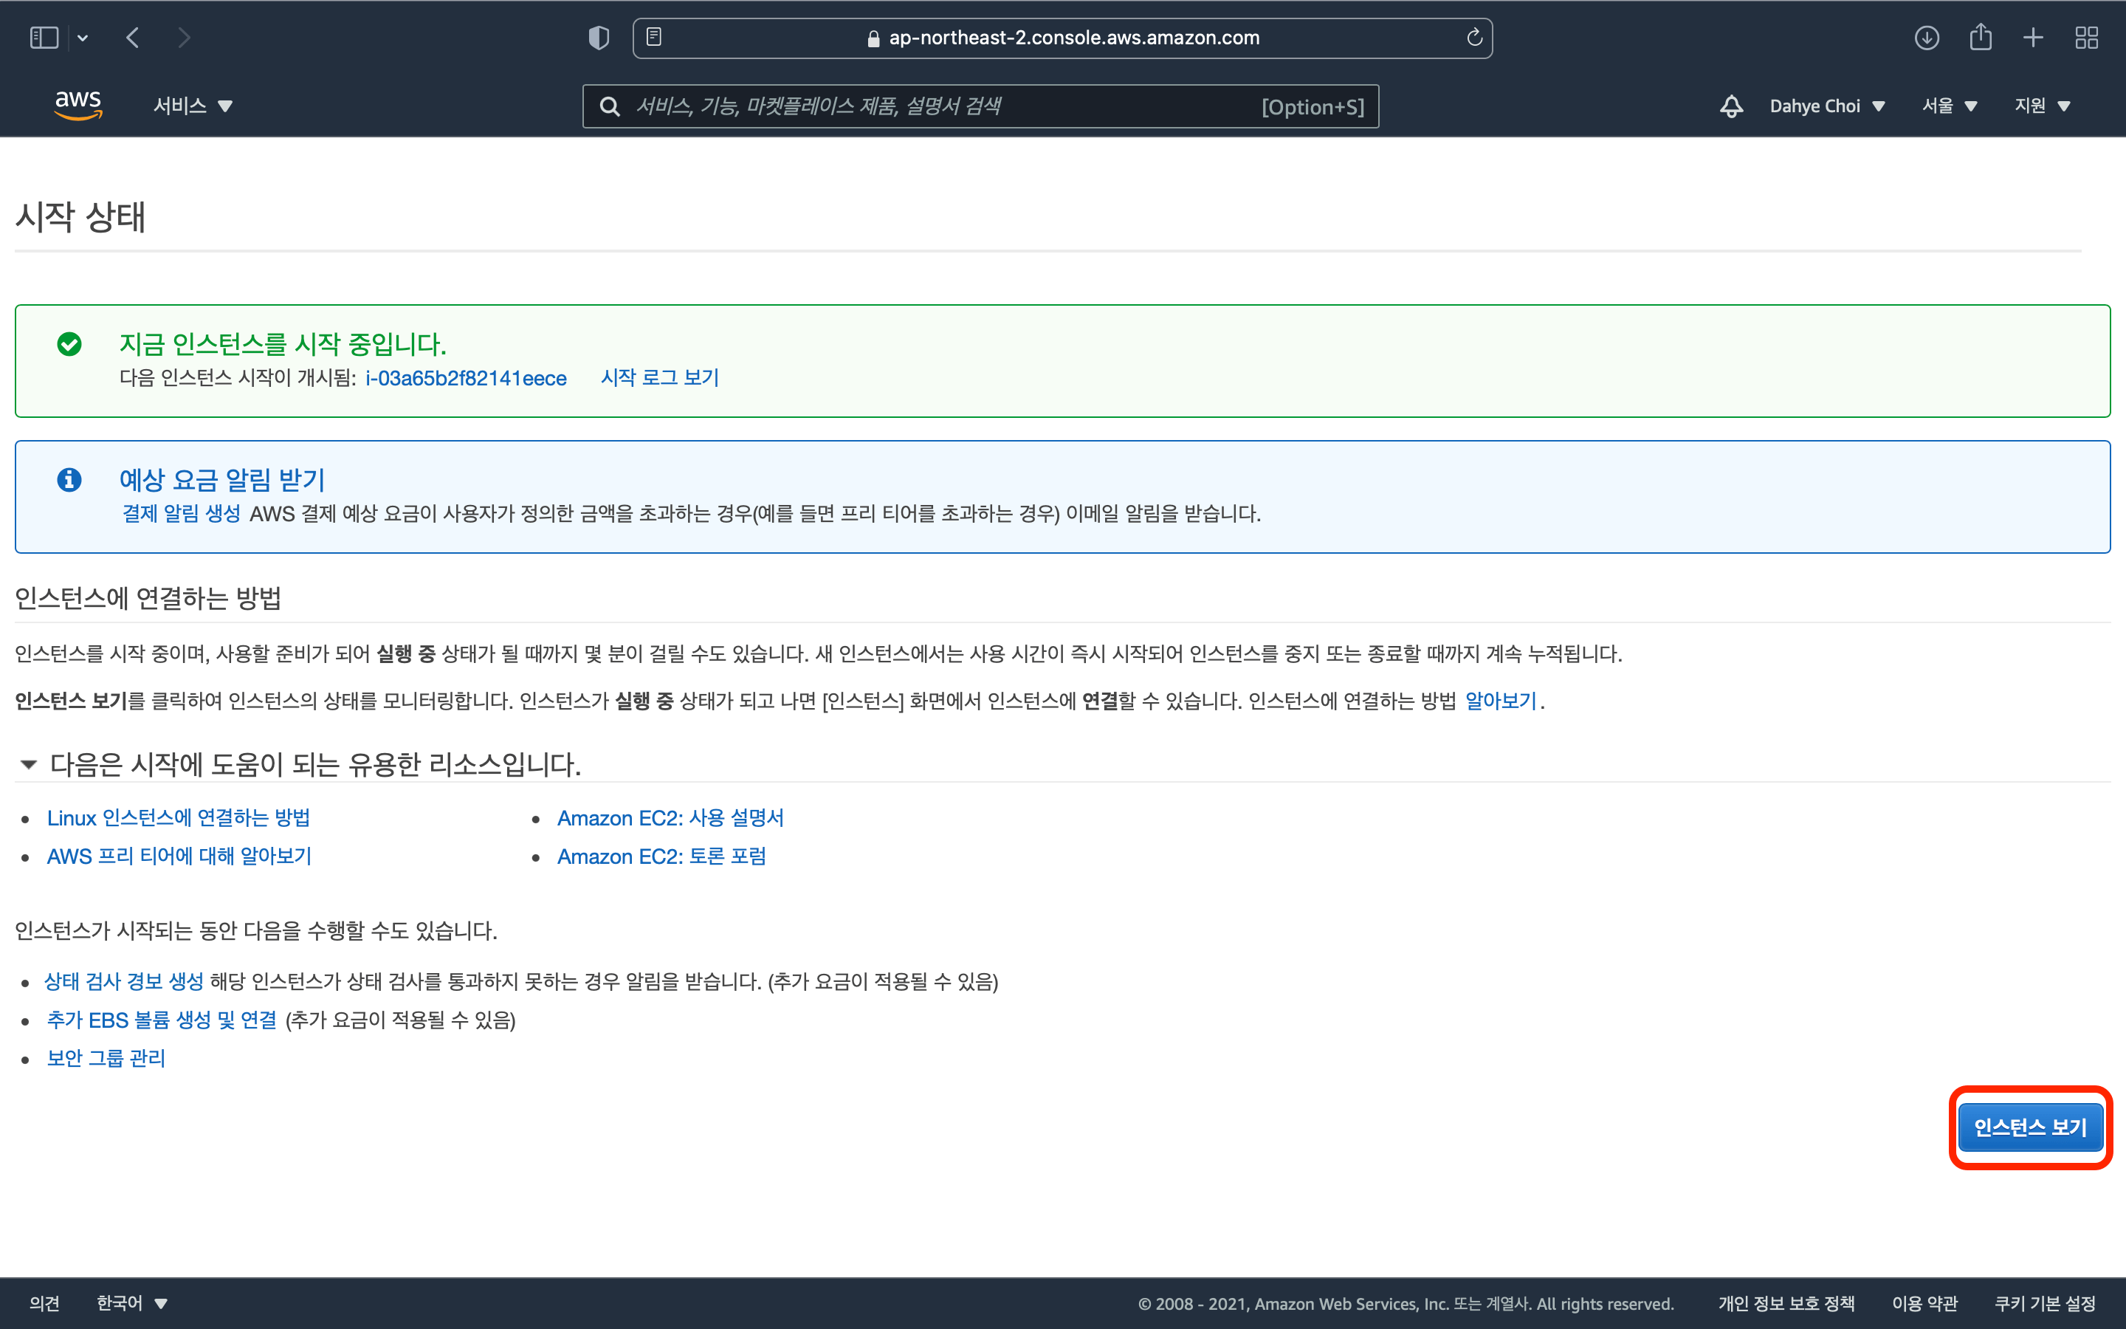The height and width of the screenshot is (1329, 2126).
Task: Click the 시작 상태 page heading
Action: click(80, 216)
